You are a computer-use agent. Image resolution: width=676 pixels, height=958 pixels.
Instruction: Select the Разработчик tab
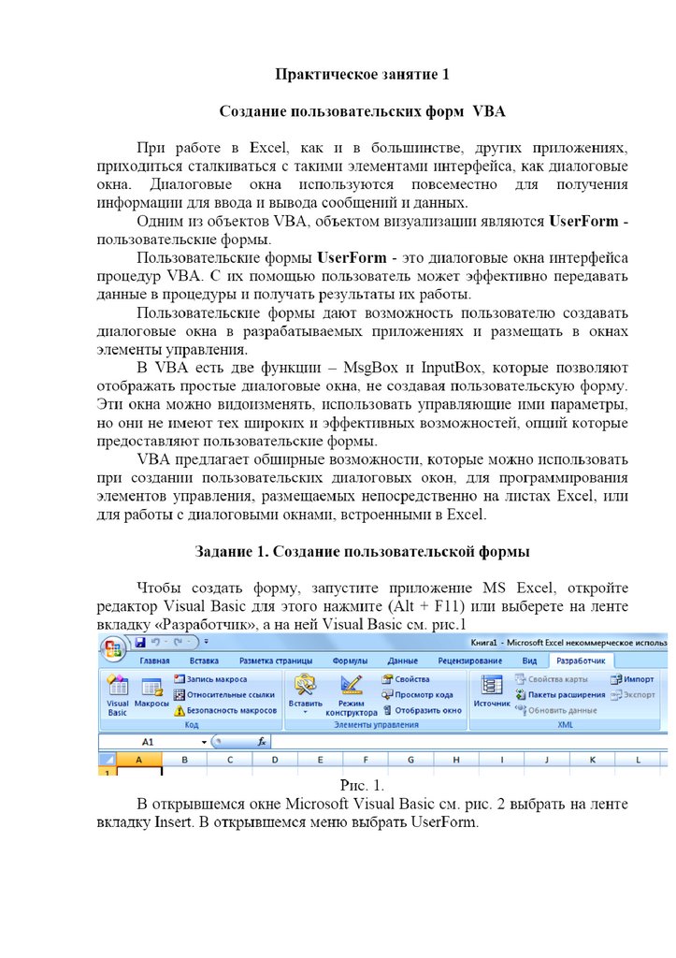[x=581, y=661]
